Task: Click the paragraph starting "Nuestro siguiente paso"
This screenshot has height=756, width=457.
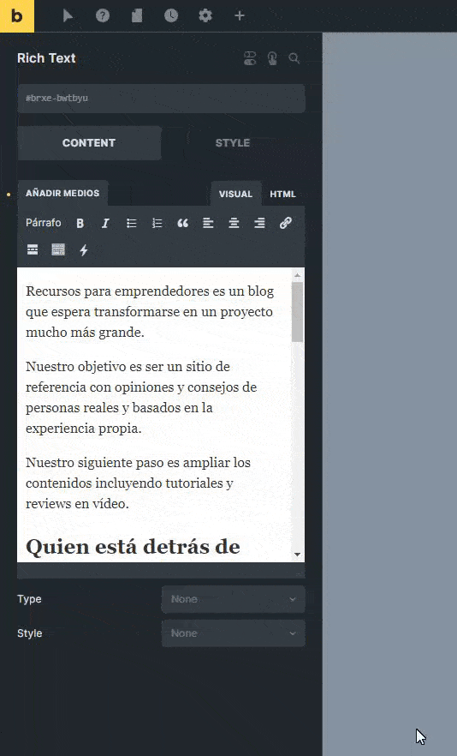Action: (x=138, y=483)
